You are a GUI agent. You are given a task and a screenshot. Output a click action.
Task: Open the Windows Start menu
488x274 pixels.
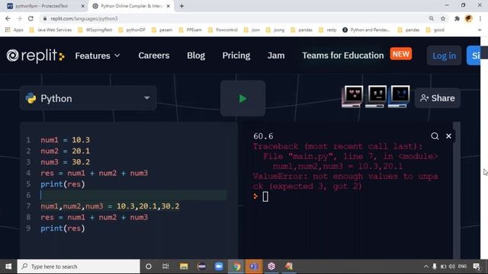click(x=8, y=266)
